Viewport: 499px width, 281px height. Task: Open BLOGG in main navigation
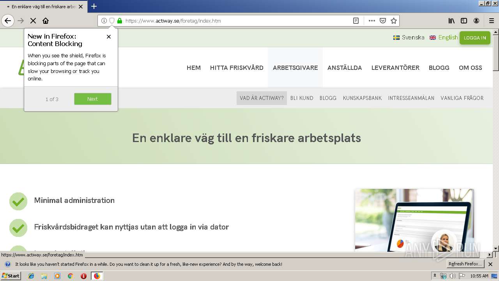(x=439, y=68)
